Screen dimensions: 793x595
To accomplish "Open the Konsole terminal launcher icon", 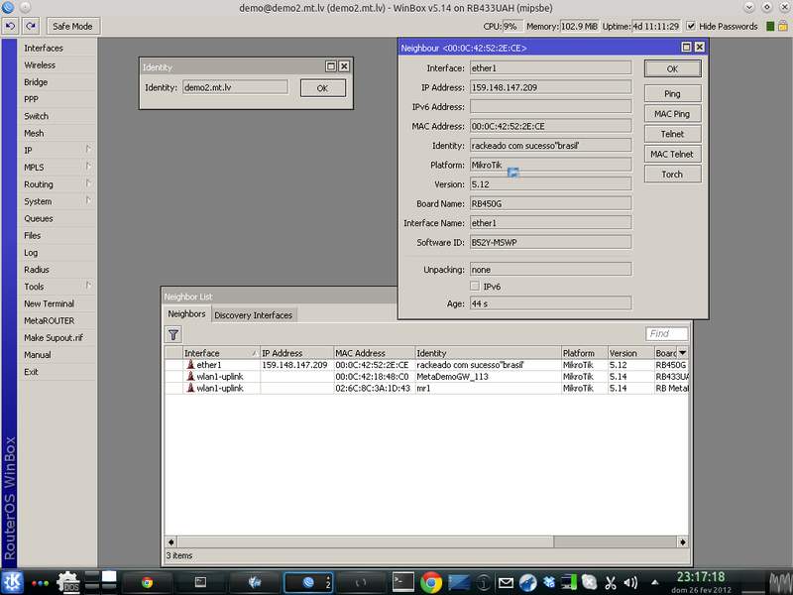I will click(x=403, y=582).
